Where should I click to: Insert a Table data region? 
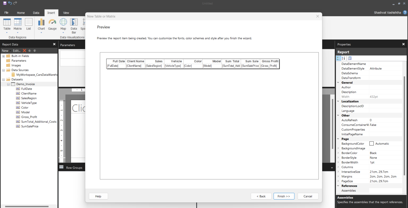pyautogui.click(x=7, y=25)
